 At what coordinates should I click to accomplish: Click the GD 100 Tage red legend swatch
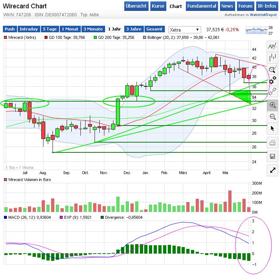pyautogui.click(x=46, y=37)
